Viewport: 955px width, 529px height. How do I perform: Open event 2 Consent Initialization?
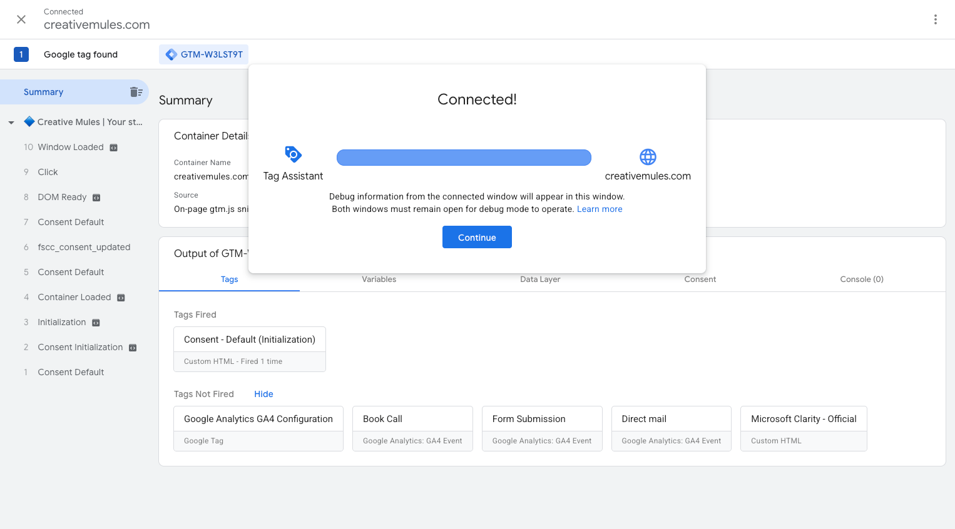[80, 347]
